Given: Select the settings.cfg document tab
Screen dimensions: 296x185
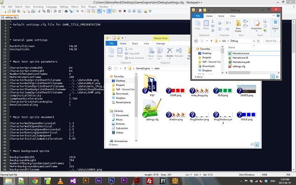Looking at the screenshot, I should (9, 17).
